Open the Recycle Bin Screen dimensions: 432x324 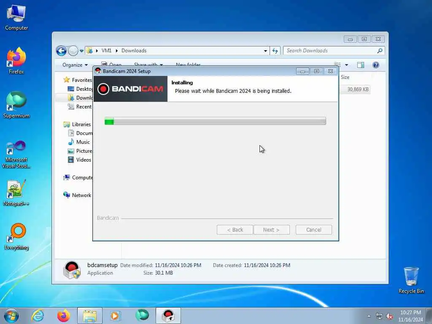point(411,280)
